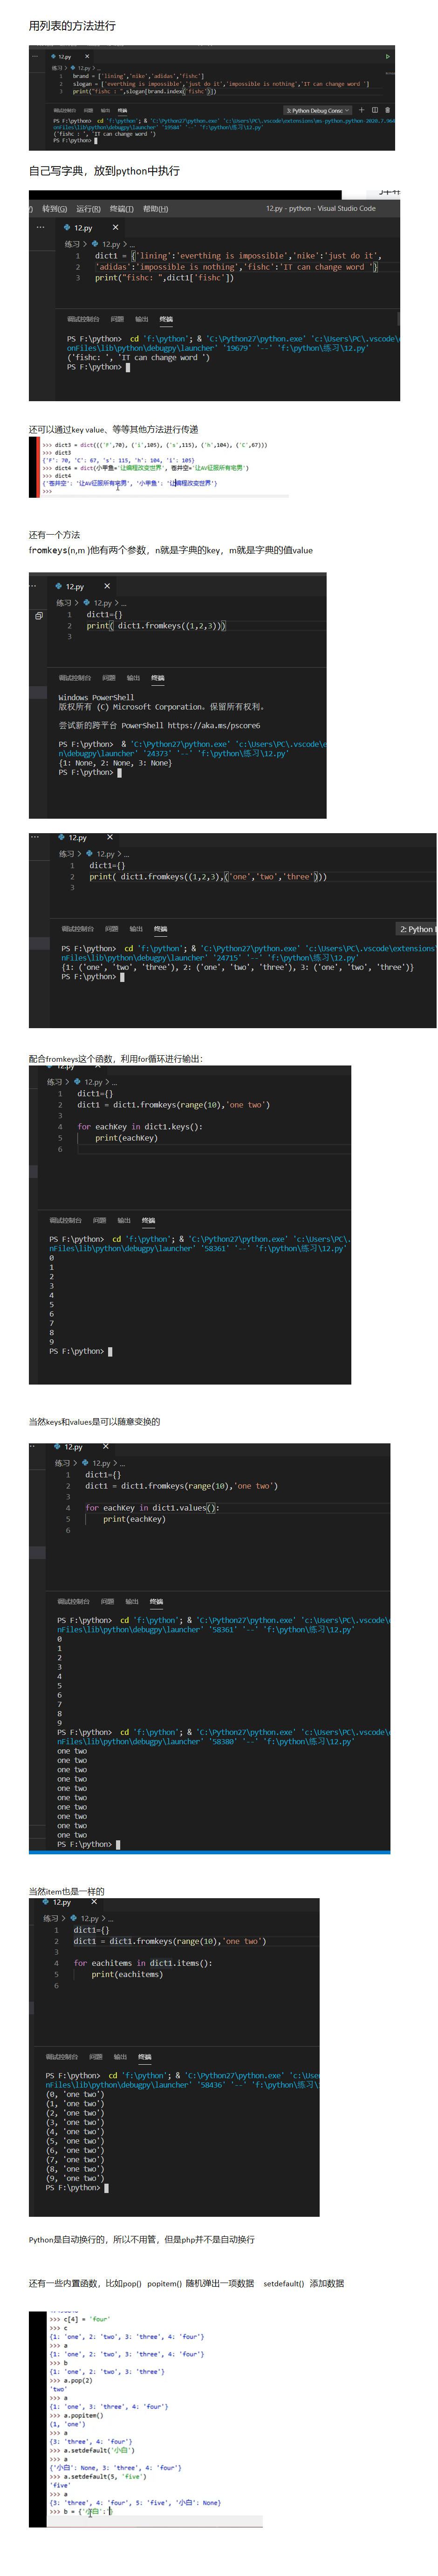Select 终端 tab in the 'one','two','three' editor panel
The image size is (438, 2576).
click(x=161, y=929)
